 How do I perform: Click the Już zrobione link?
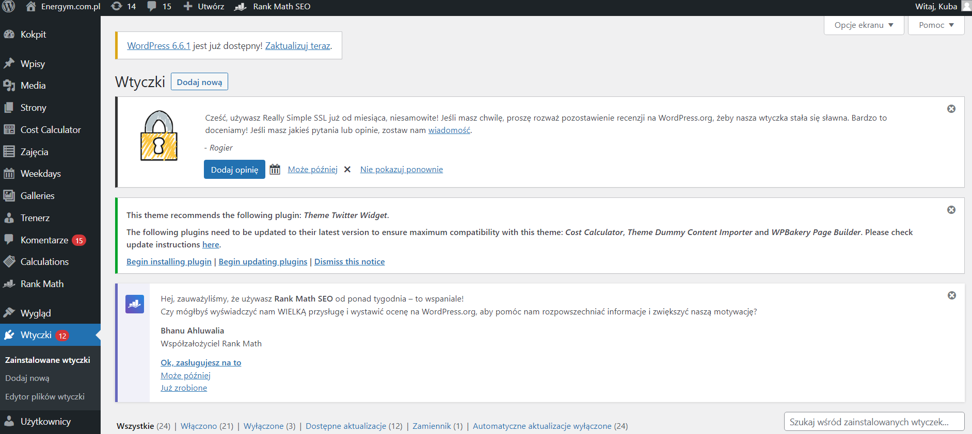click(x=184, y=388)
